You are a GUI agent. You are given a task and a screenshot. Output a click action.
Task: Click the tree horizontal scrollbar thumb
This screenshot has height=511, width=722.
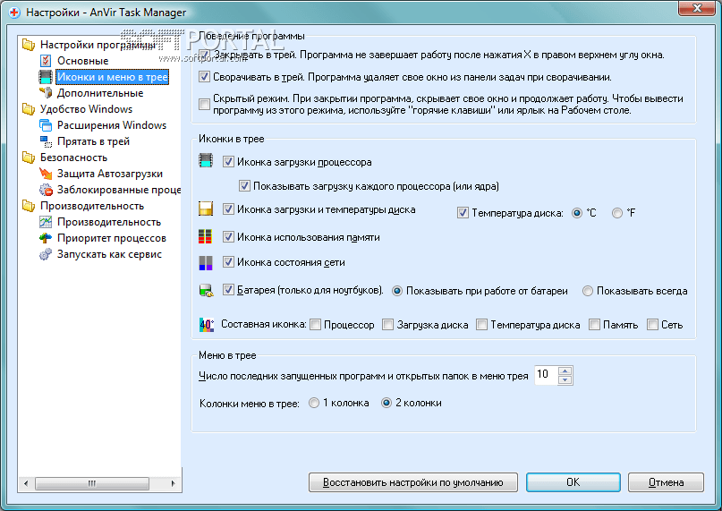(91, 483)
